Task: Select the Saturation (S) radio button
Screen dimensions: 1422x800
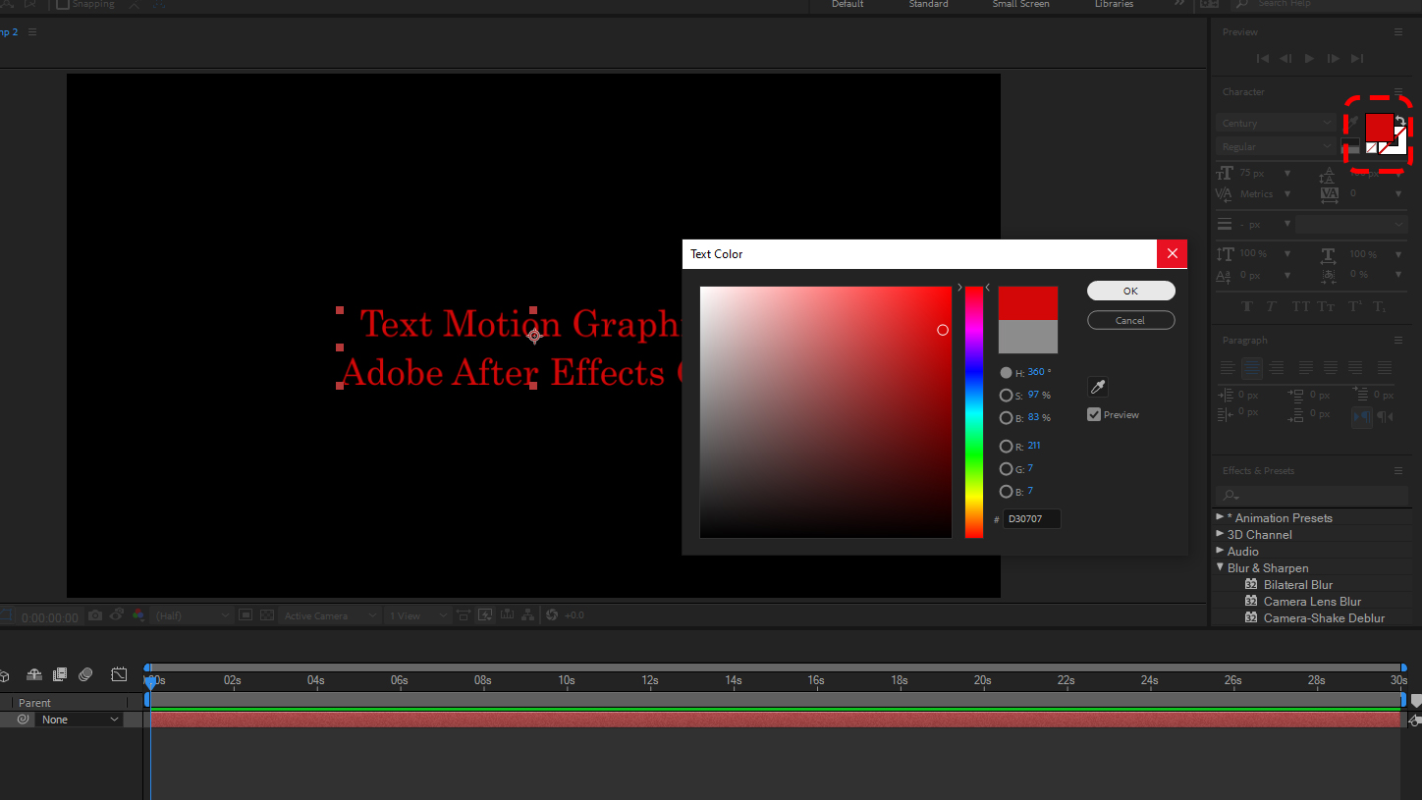Action: (x=1006, y=396)
